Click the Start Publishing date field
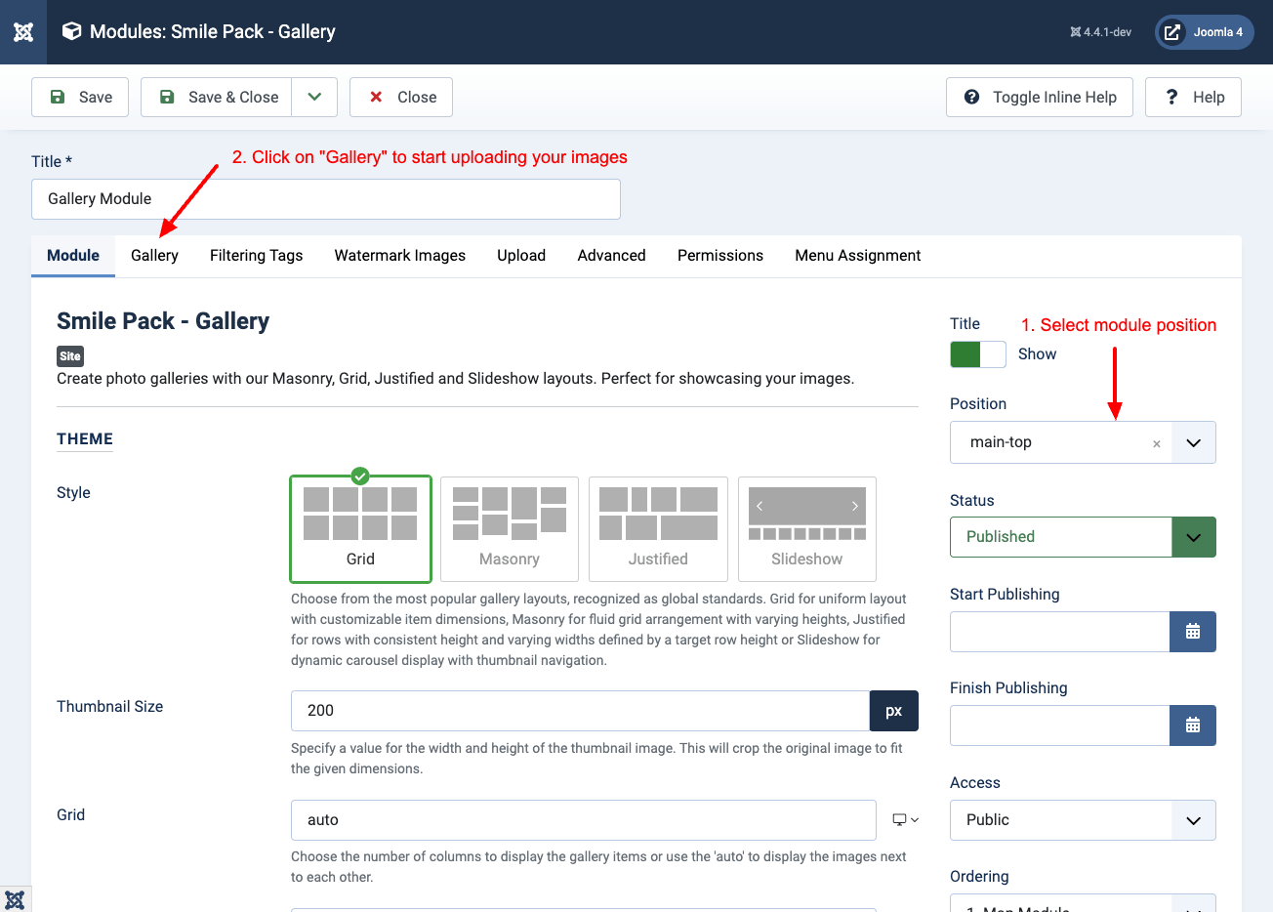 pyautogui.click(x=1059, y=632)
